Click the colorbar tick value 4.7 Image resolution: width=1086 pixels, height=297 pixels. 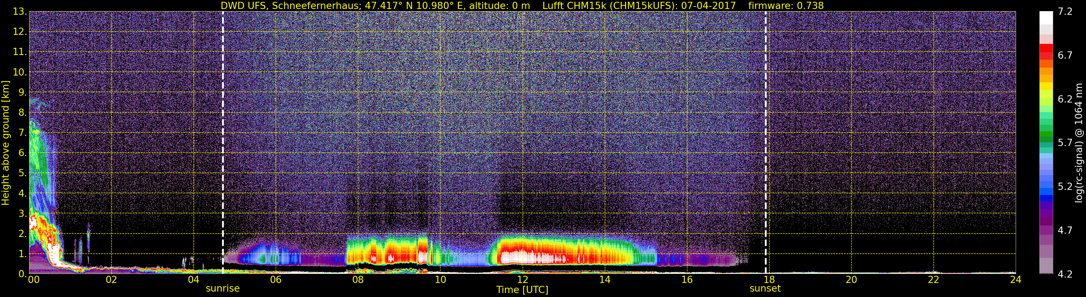pos(1065,230)
